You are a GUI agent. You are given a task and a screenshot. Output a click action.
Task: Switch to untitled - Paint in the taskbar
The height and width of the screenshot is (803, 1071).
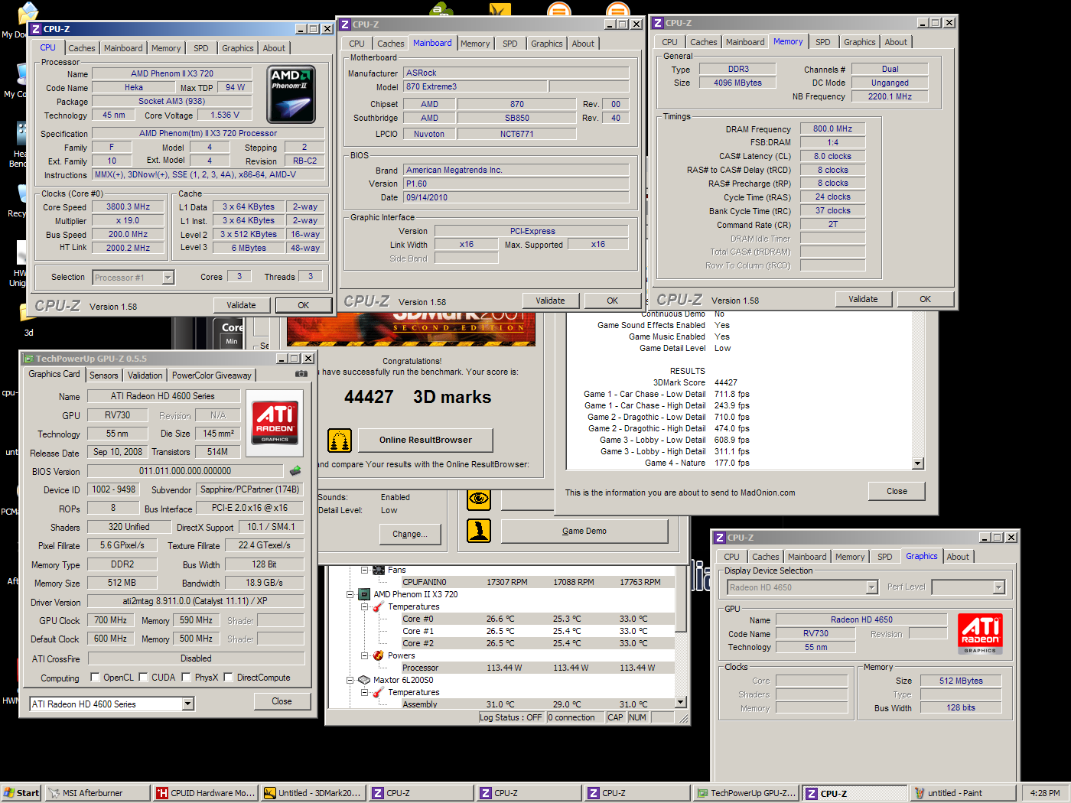pyautogui.click(x=962, y=793)
